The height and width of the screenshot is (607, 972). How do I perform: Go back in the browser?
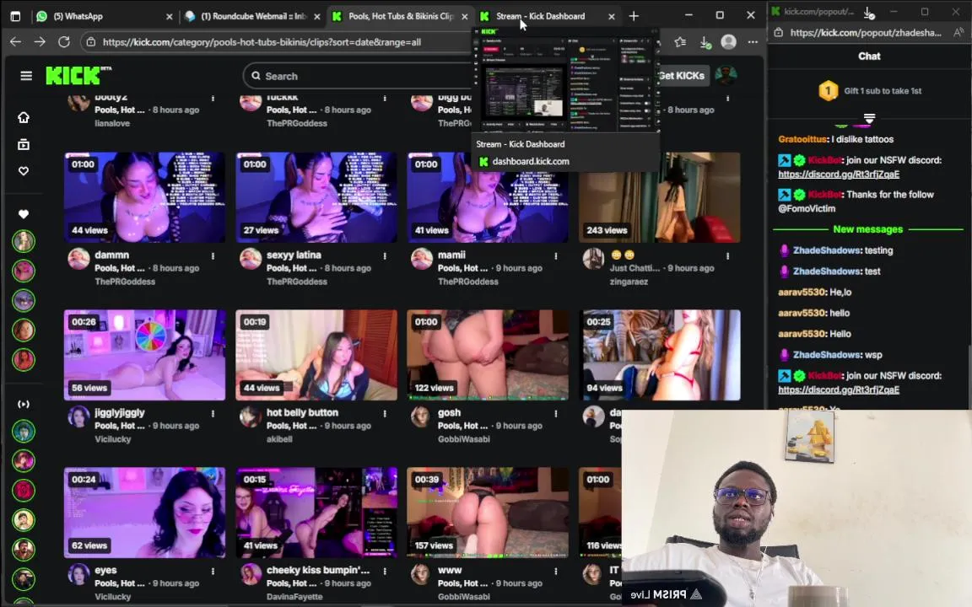pyautogui.click(x=15, y=41)
